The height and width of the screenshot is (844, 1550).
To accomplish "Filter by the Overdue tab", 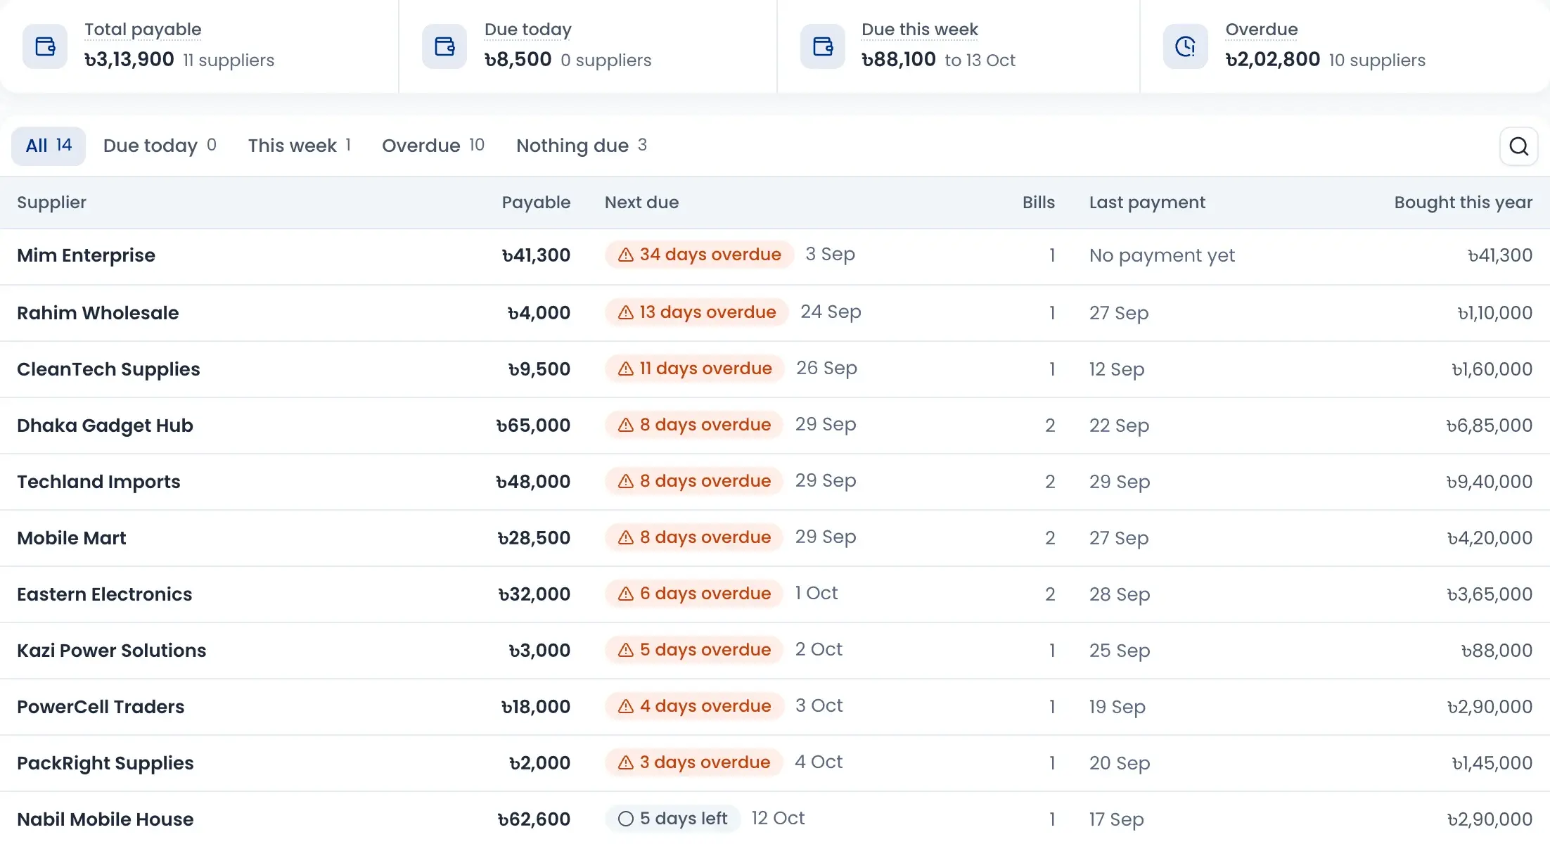I will [433, 146].
